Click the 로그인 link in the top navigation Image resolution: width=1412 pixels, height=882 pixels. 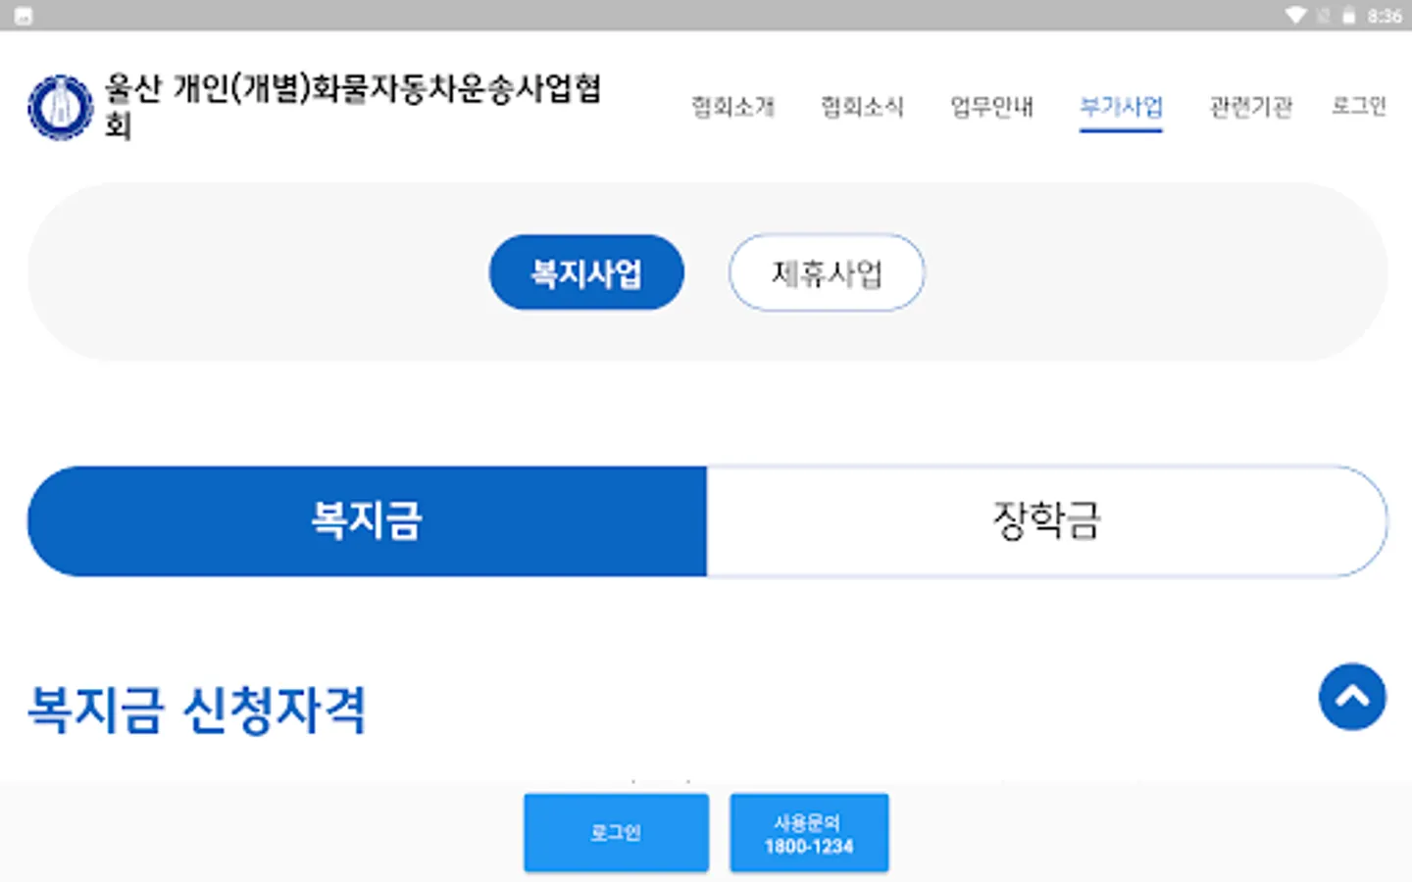pos(1358,106)
